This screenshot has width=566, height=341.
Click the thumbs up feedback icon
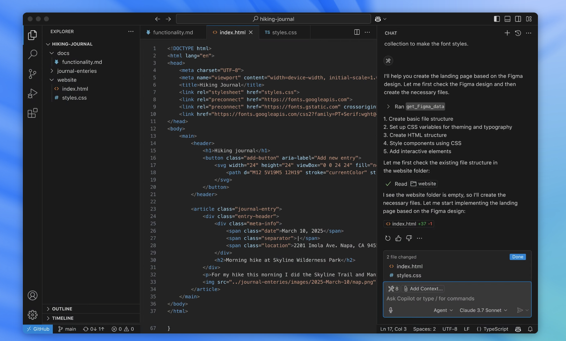coord(398,238)
